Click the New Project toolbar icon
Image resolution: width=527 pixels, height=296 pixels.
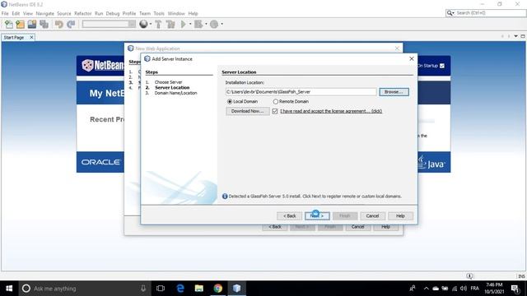20,24
